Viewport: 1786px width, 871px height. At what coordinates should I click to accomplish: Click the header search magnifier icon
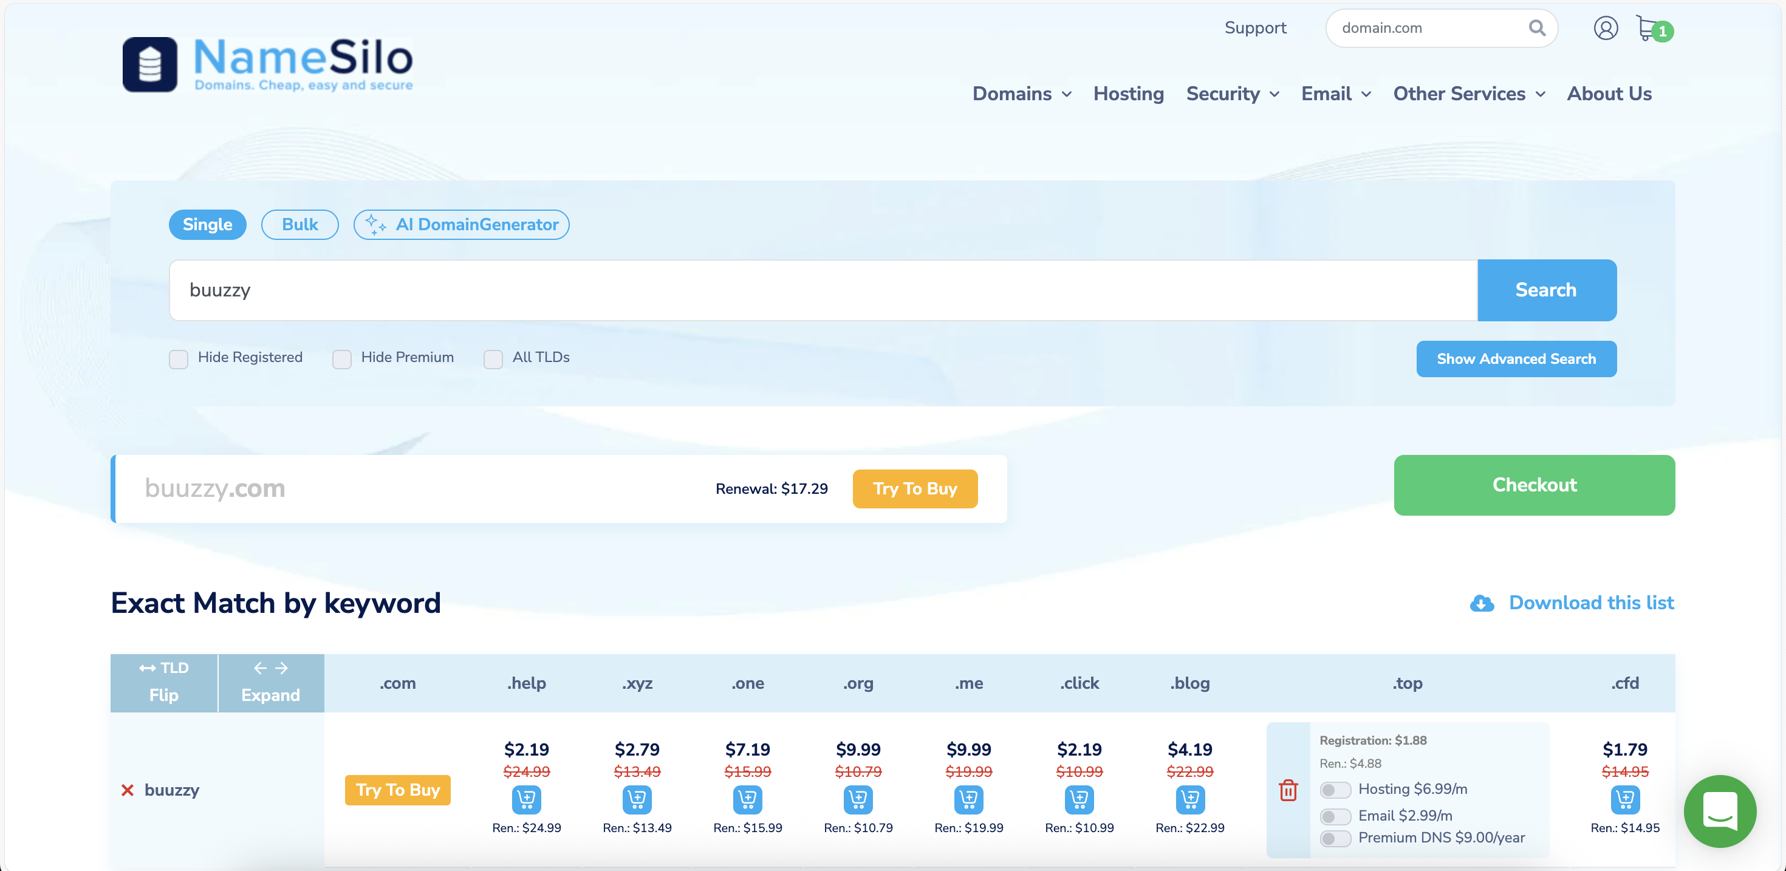tap(1536, 28)
